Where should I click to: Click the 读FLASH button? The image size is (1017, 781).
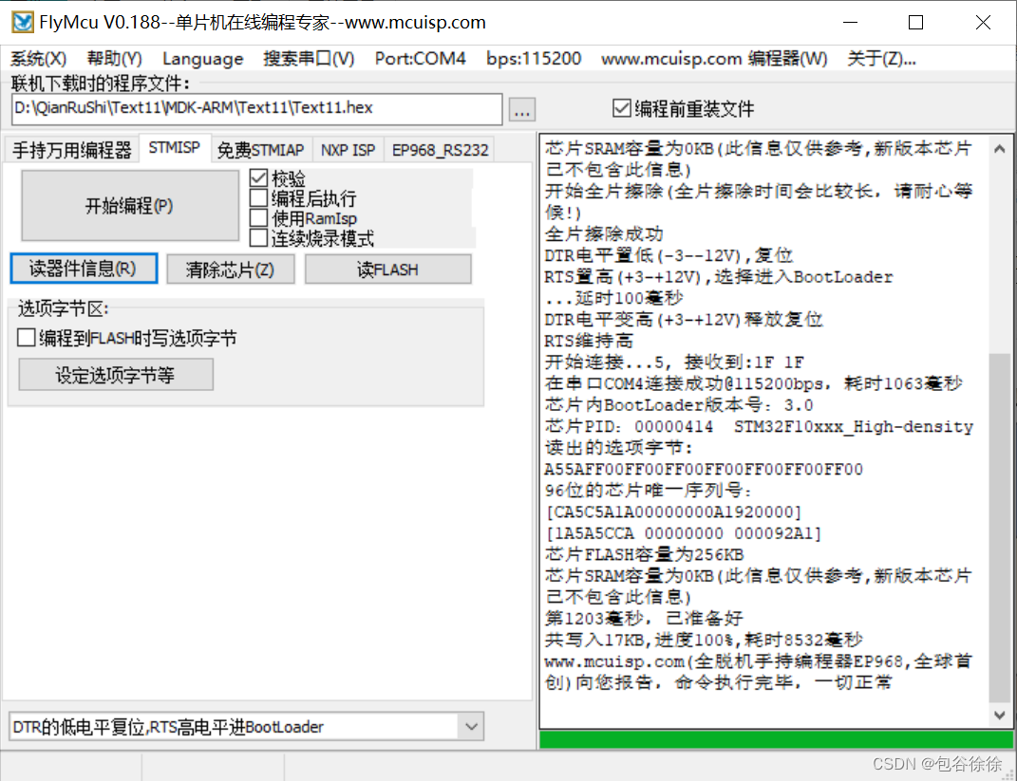pyautogui.click(x=387, y=269)
